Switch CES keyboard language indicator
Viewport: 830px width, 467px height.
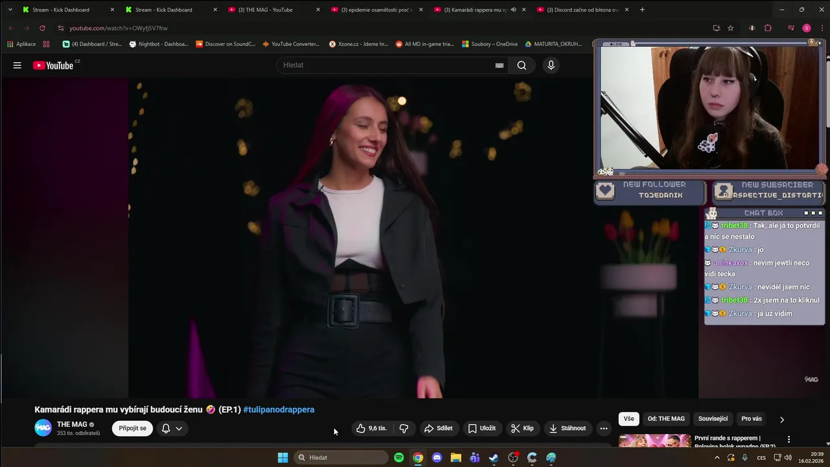(x=761, y=457)
